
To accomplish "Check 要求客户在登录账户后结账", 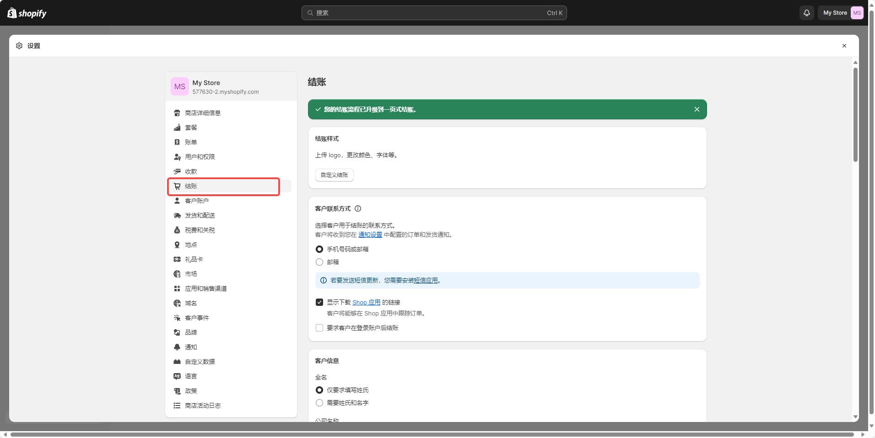I will pos(319,328).
